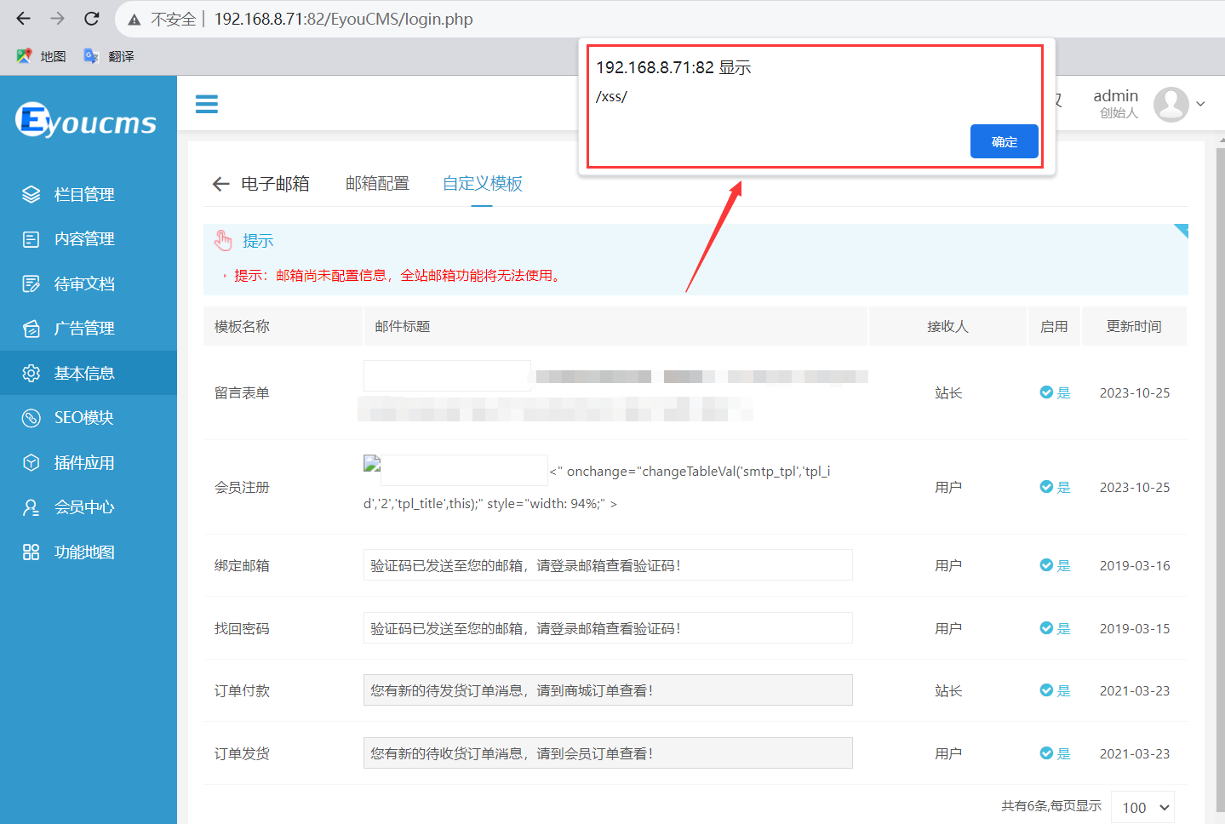This screenshot has width=1225, height=824.
Task: Switch to the 自定义模板 tab
Action: tap(483, 184)
